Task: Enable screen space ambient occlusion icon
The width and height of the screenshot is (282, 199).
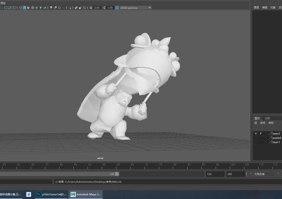Action: pos(51,8)
